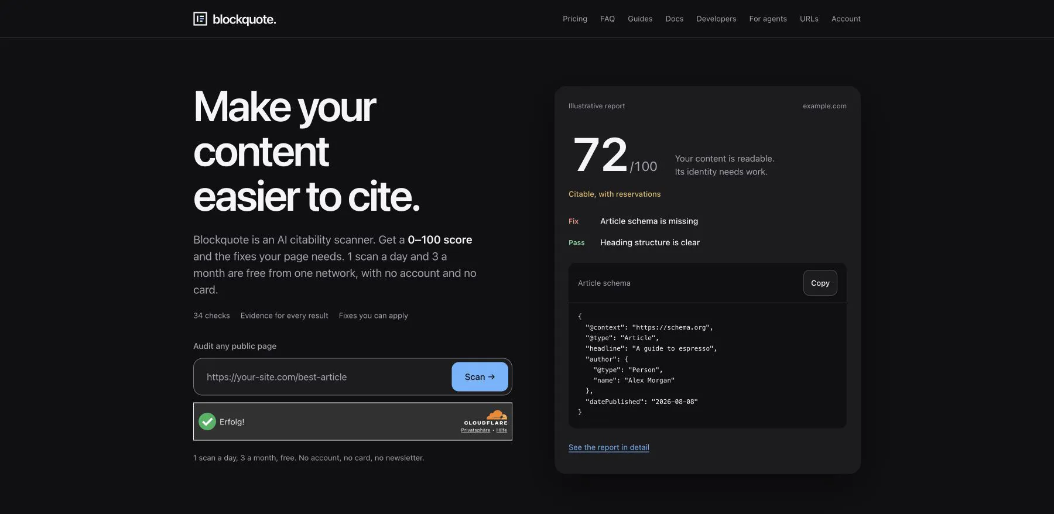
Task: Click the green success checkmark icon
Action: click(207, 422)
